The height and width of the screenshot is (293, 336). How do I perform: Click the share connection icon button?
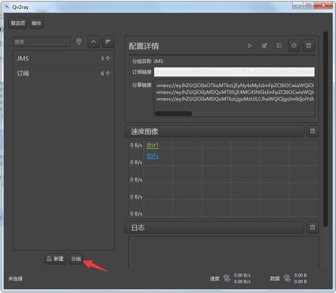click(x=294, y=45)
